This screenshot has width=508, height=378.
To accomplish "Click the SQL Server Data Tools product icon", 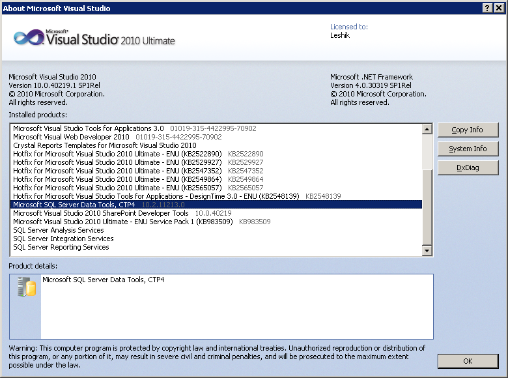I will (27, 287).
